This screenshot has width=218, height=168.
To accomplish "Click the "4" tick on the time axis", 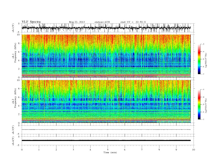I will tap(90, 150).
